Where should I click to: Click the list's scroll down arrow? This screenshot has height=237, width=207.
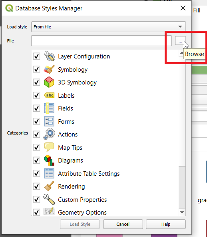pyautogui.click(x=182, y=212)
